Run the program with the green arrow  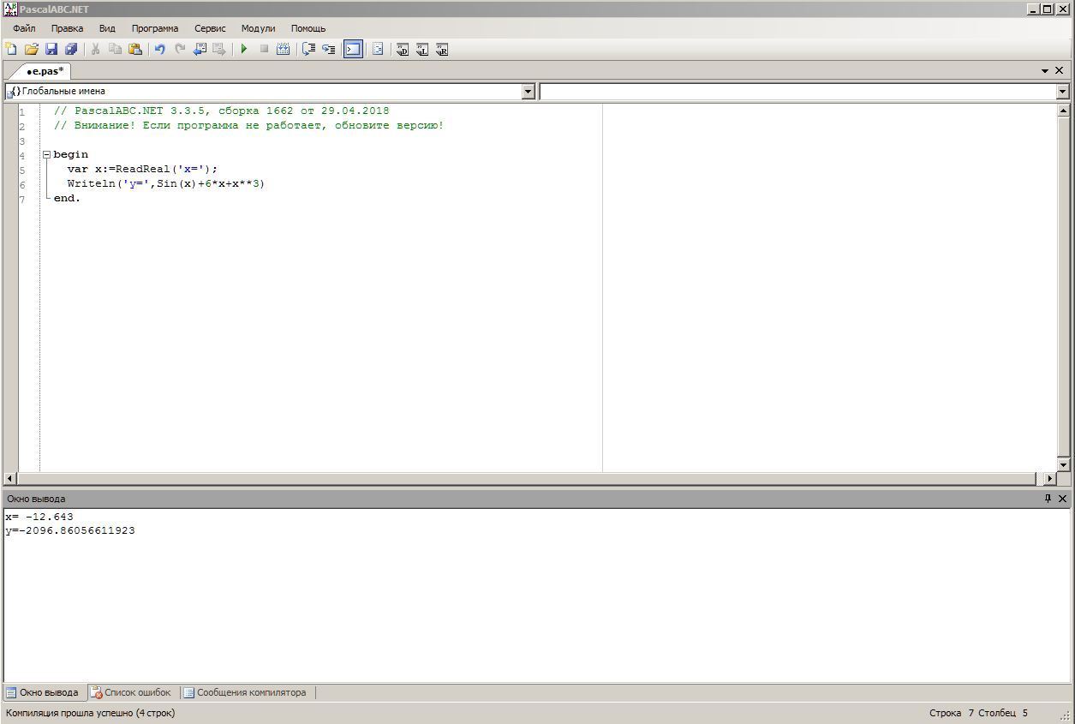(x=244, y=50)
